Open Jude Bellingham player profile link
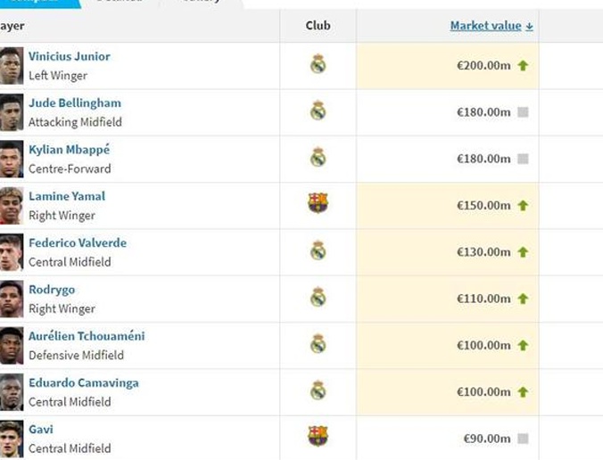Viewport: 603px width, 460px height. tap(75, 103)
